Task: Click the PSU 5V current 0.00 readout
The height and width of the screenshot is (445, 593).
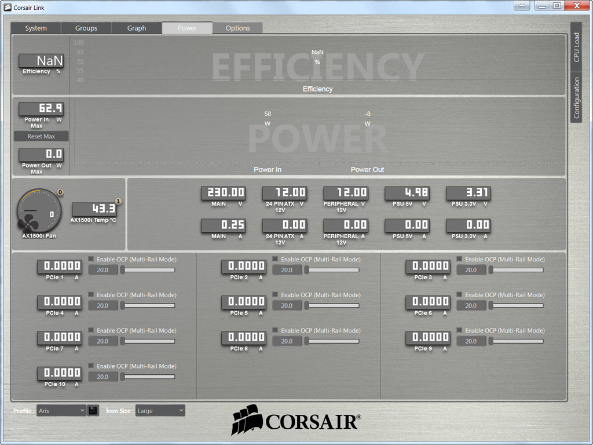Action: (407, 225)
